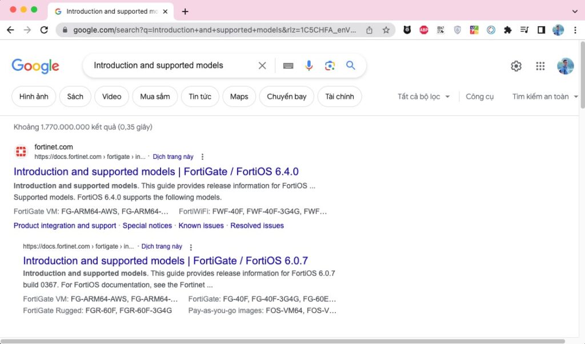
Task: Focus the Google search text field
Action: coord(171,66)
